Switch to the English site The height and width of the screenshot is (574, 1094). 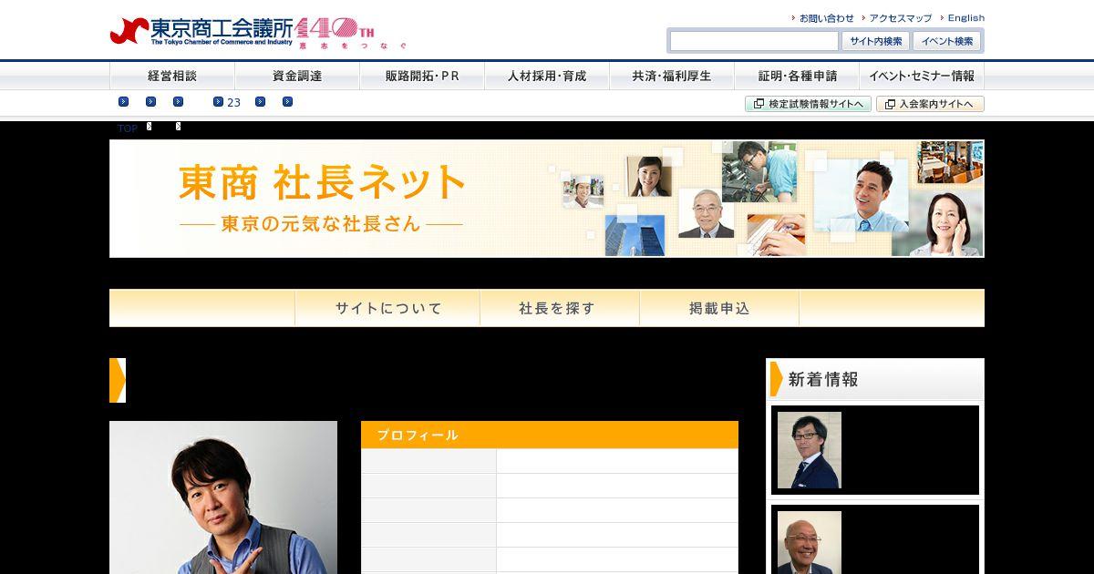[965, 18]
